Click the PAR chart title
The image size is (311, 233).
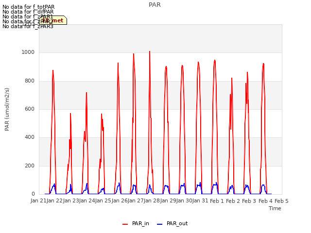tap(155, 5)
